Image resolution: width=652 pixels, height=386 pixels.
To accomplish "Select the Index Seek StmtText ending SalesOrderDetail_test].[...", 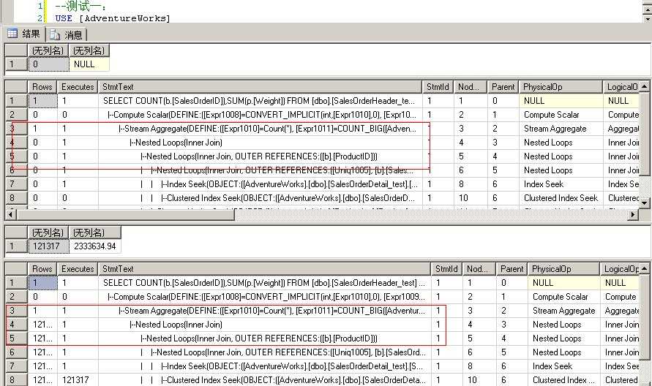I will pos(260,184).
